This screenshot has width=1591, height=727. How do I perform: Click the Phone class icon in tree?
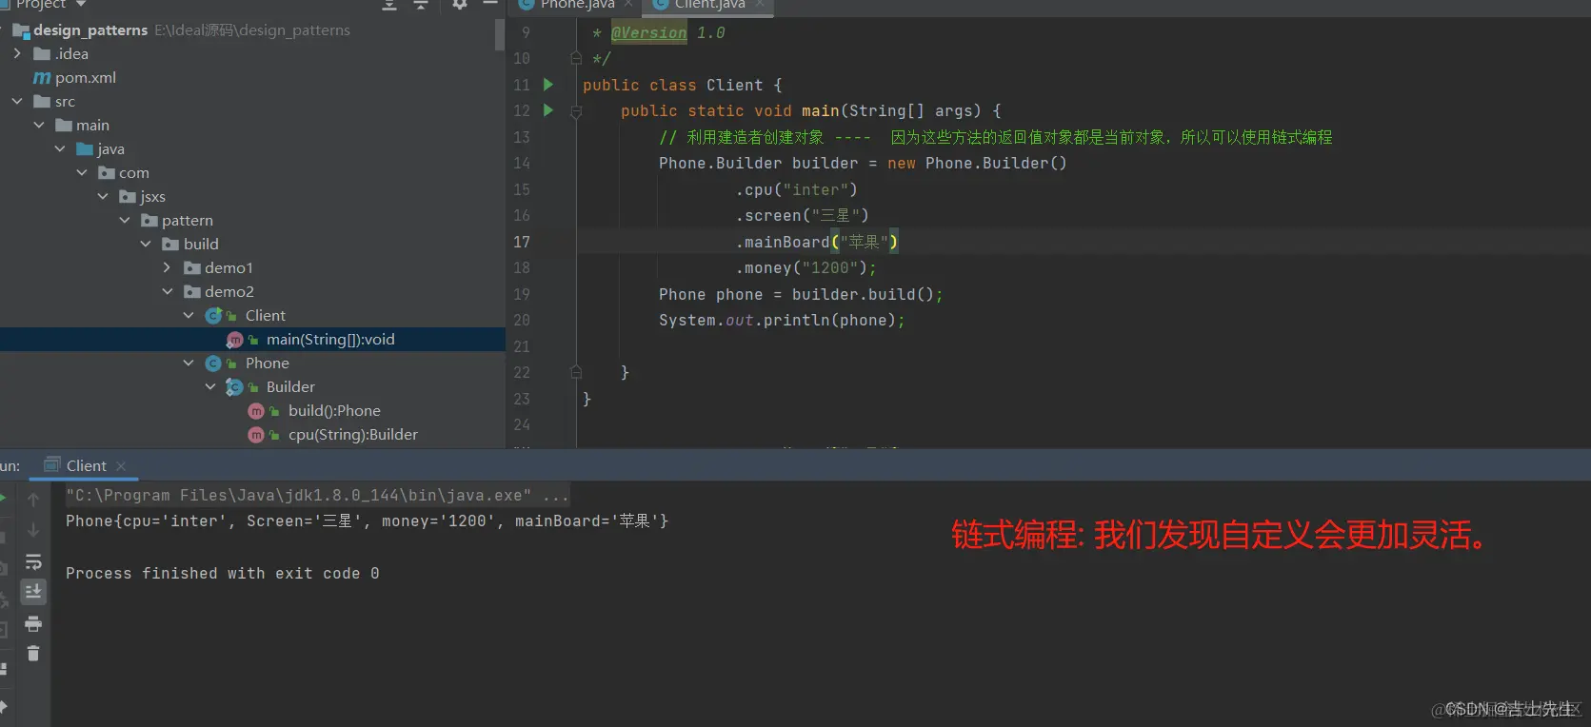(x=213, y=363)
